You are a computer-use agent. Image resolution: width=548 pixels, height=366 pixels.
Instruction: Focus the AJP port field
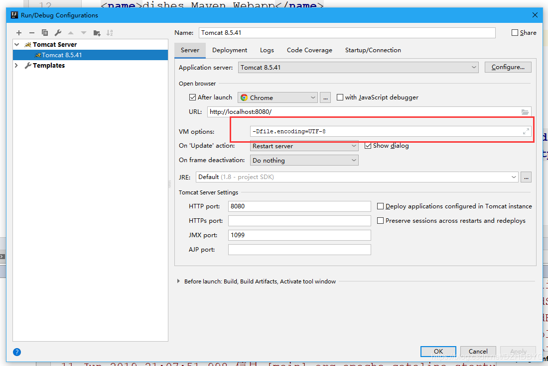click(x=299, y=250)
